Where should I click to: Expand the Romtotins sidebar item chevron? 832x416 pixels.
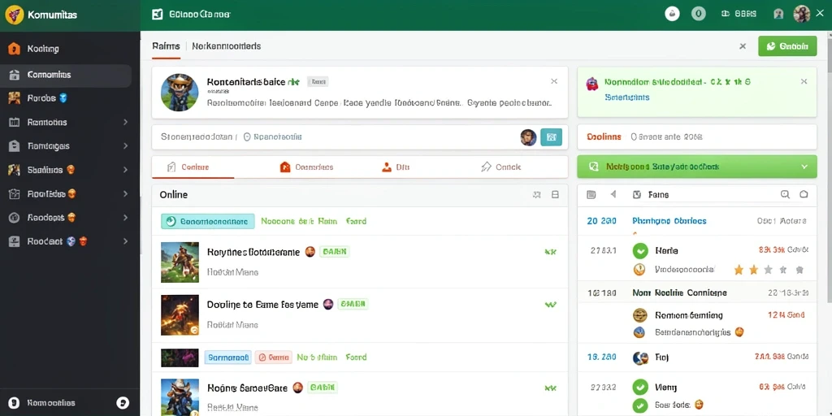coord(125,122)
